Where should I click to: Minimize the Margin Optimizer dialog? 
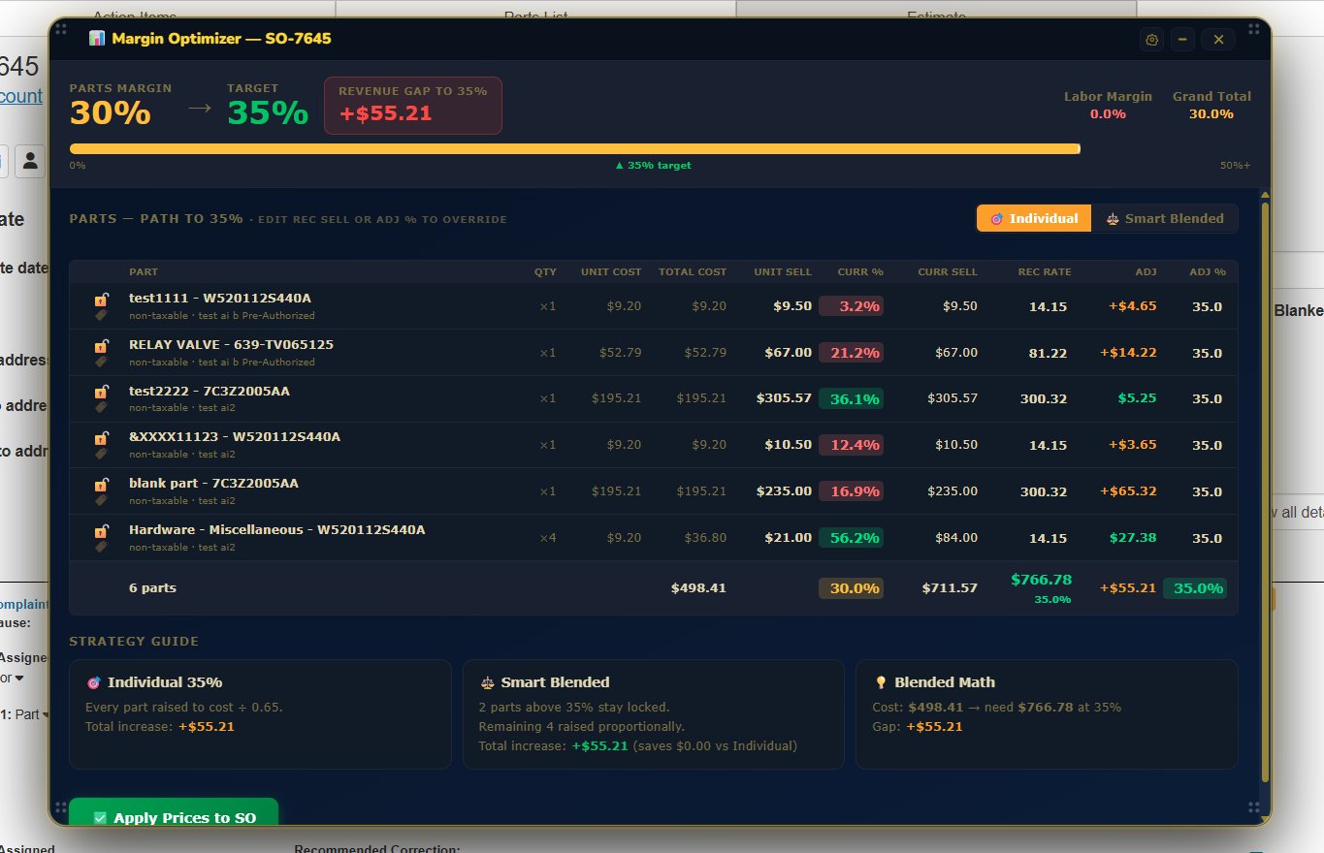[x=1182, y=40]
